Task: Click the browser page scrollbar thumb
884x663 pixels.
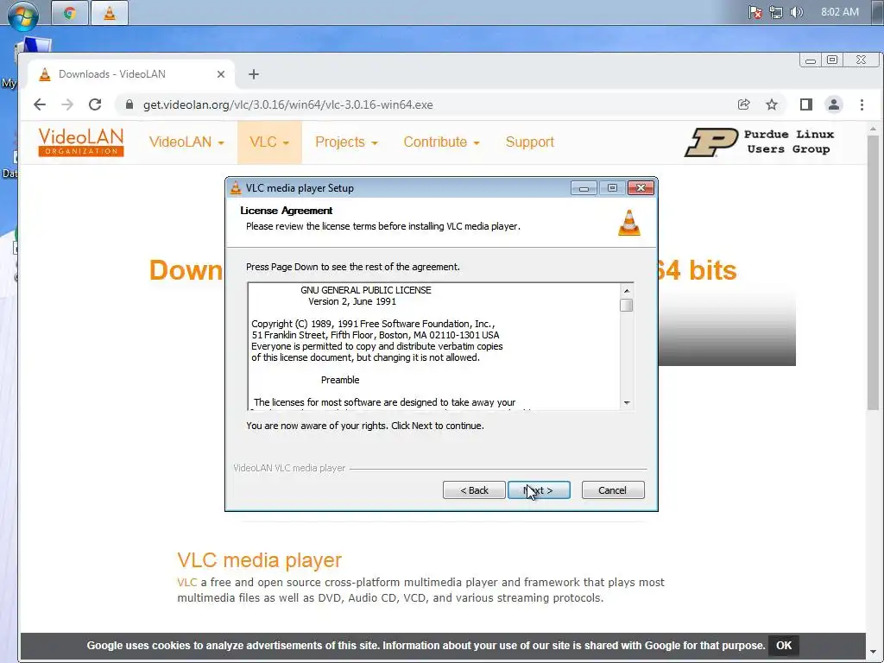Action: pyautogui.click(x=873, y=273)
